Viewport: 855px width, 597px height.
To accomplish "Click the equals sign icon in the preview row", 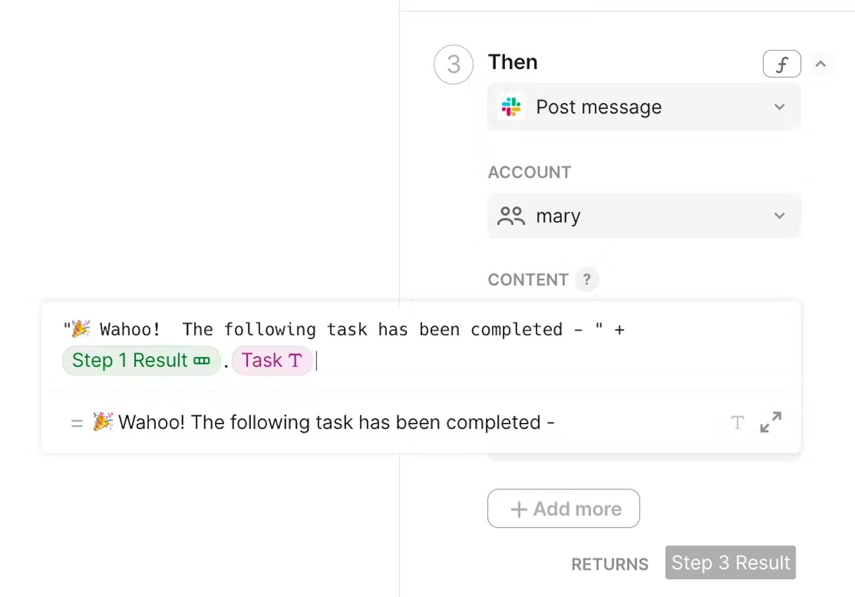I will click(77, 423).
